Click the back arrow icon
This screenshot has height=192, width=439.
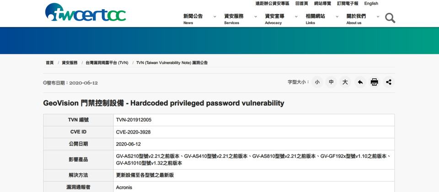pyautogui.click(x=360, y=82)
